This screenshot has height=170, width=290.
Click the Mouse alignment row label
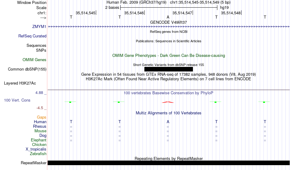coord(40,131)
